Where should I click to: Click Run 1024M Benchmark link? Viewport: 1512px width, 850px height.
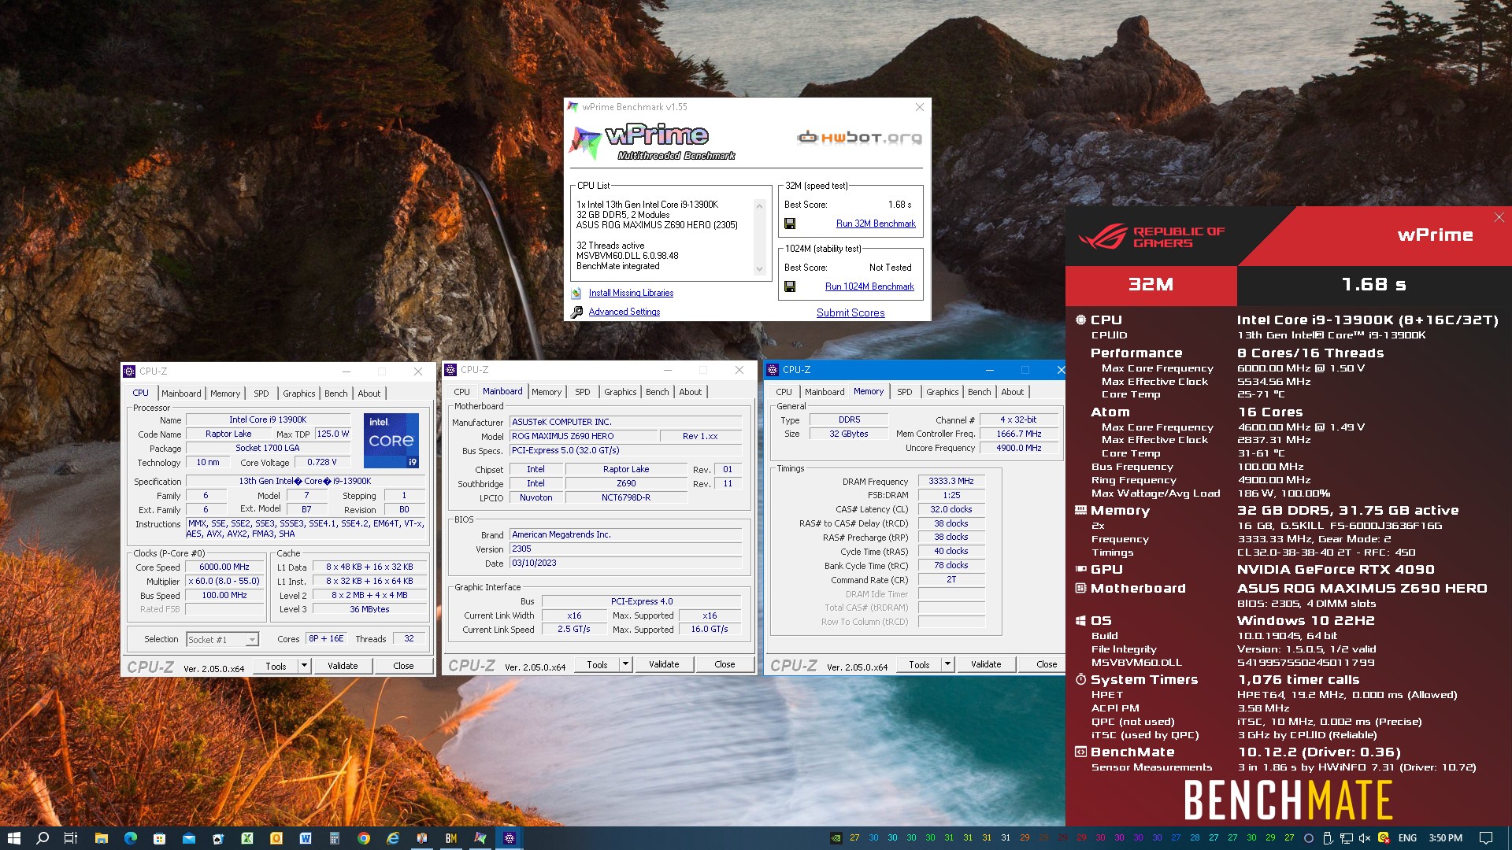tap(869, 286)
